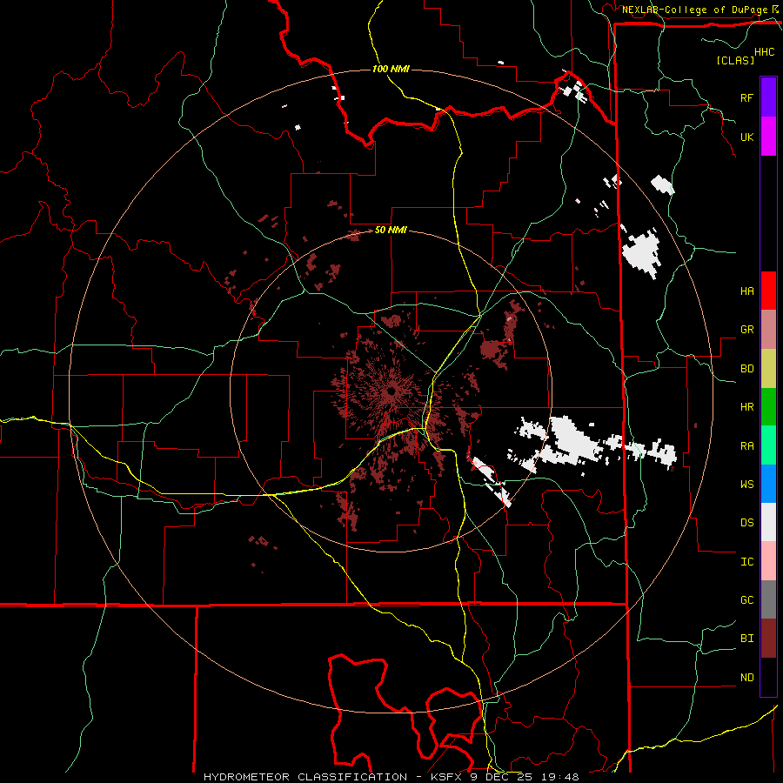Click the HR legend label
783x783 pixels.
tap(746, 407)
